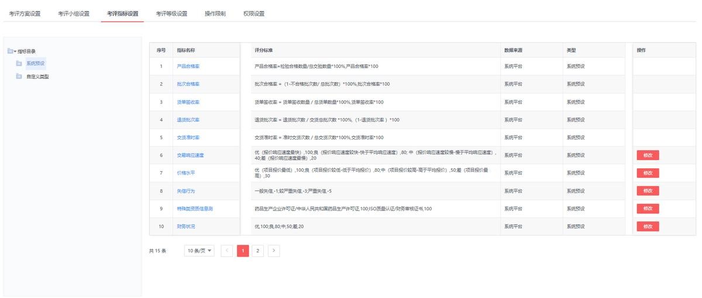Image resolution: width=702 pixels, height=298 pixels.
Task: Select the 自定义类型 tree item
Action: click(37, 76)
